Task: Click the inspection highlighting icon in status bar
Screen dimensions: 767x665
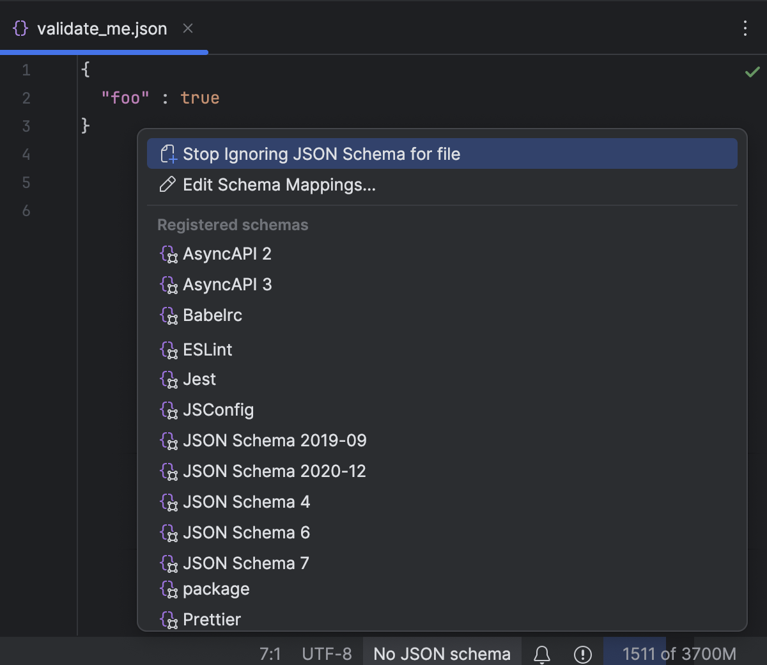Action: pyautogui.click(x=584, y=653)
